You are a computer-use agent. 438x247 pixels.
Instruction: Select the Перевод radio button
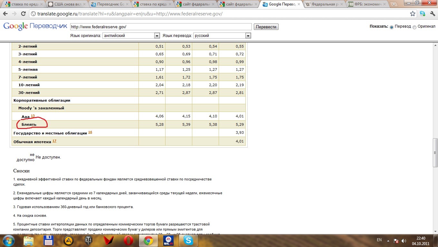click(x=392, y=27)
